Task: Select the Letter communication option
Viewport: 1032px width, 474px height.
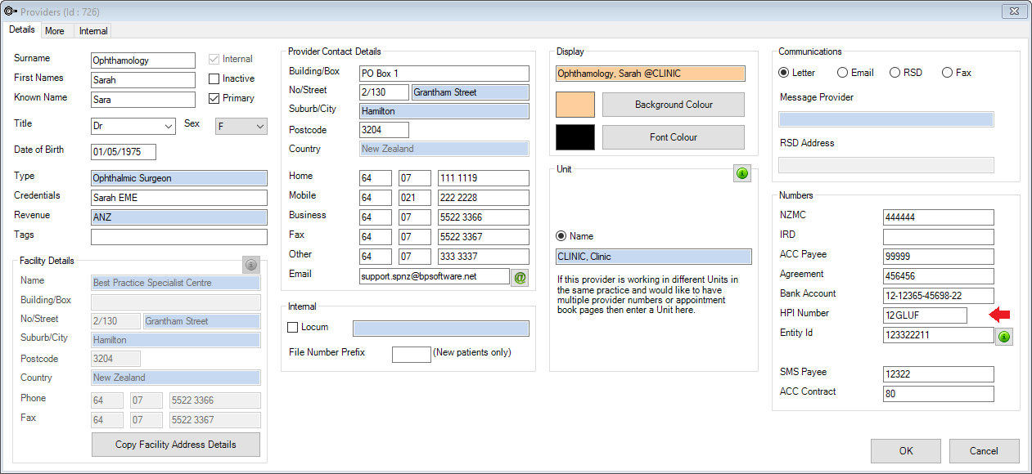Action: (x=784, y=73)
